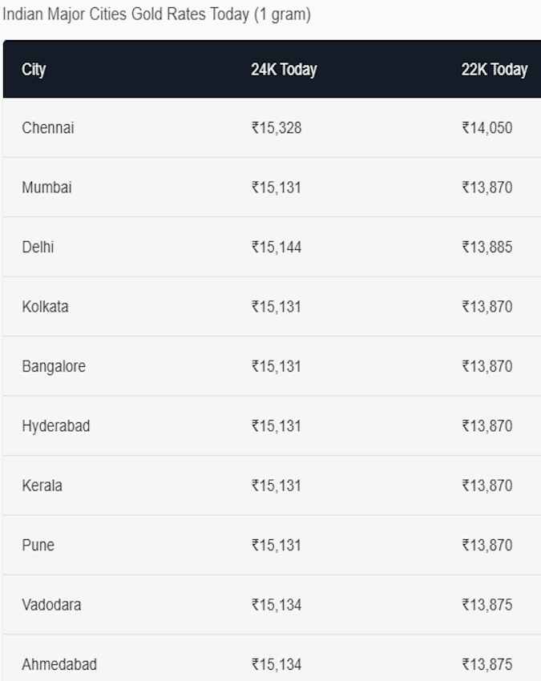Open the Kerala entry

42,486
